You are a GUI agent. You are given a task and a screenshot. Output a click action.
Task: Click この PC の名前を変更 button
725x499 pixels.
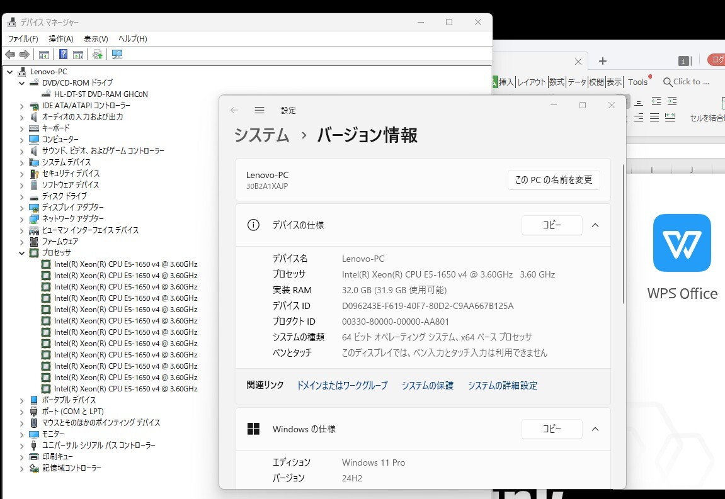pos(554,180)
